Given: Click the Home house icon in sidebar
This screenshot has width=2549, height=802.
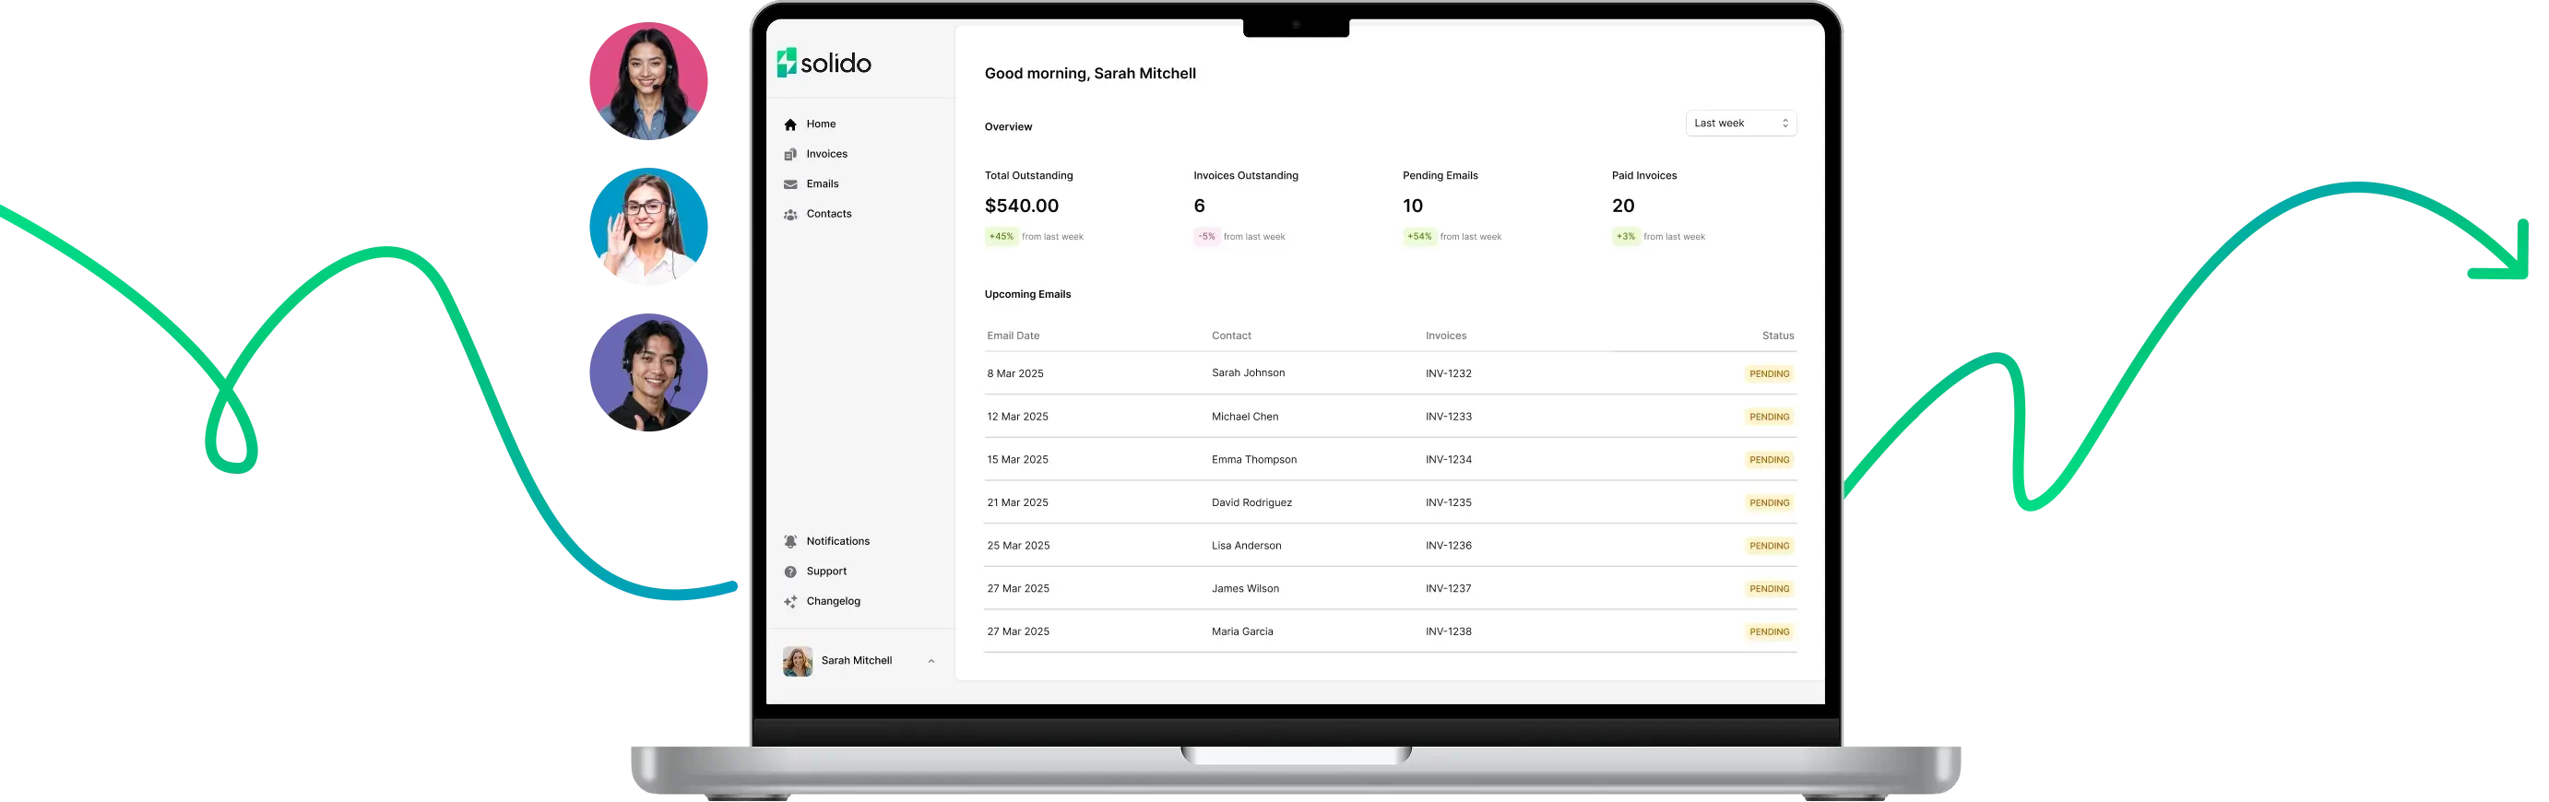Looking at the screenshot, I should (x=789, y=124).
